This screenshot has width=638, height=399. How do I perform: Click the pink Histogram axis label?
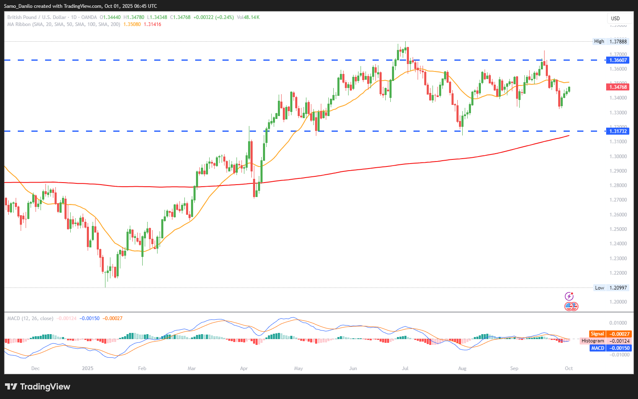point(593,341)
